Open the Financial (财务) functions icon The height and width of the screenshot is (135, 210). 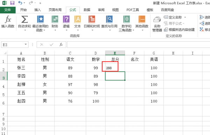tap(55, 19)
